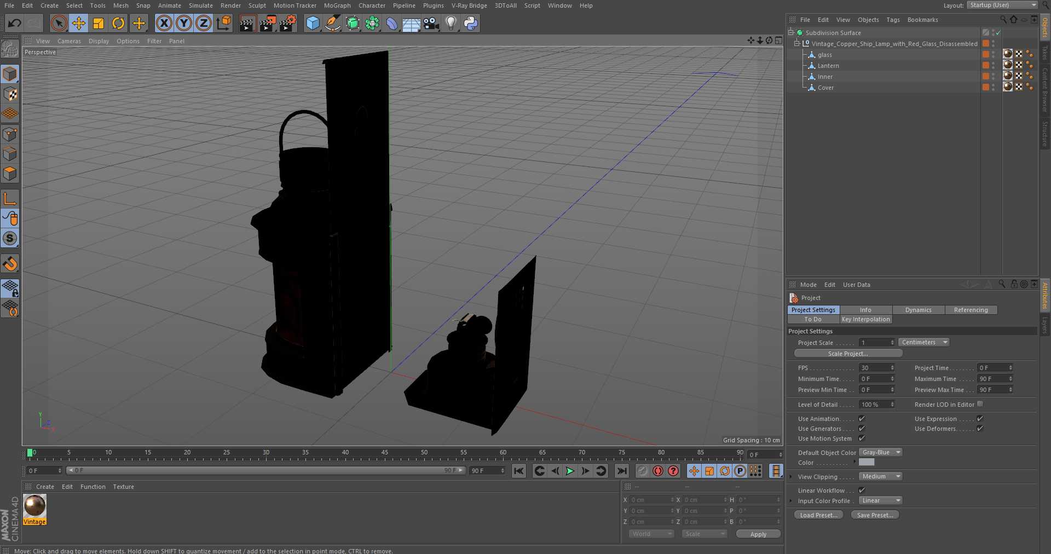The height and width of the screenshot is (554, 1051).
Task: Add a Floor environment object
Action: (411, 23)
